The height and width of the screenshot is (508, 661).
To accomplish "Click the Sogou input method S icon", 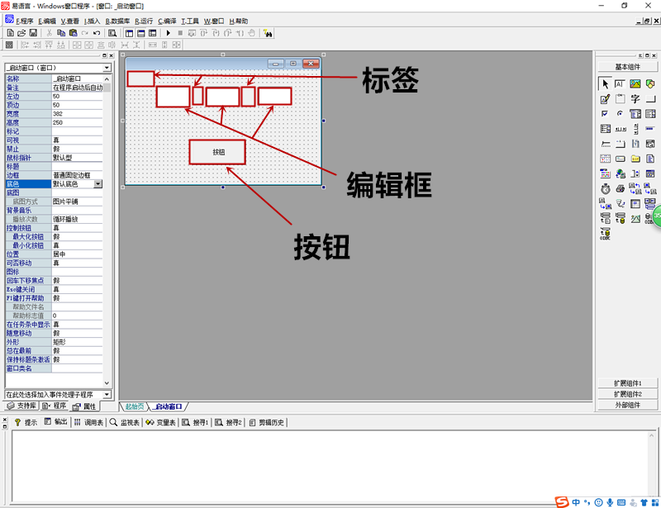I will tap(562, 501).
